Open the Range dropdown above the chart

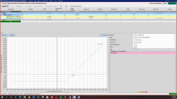tap(4, 35)
